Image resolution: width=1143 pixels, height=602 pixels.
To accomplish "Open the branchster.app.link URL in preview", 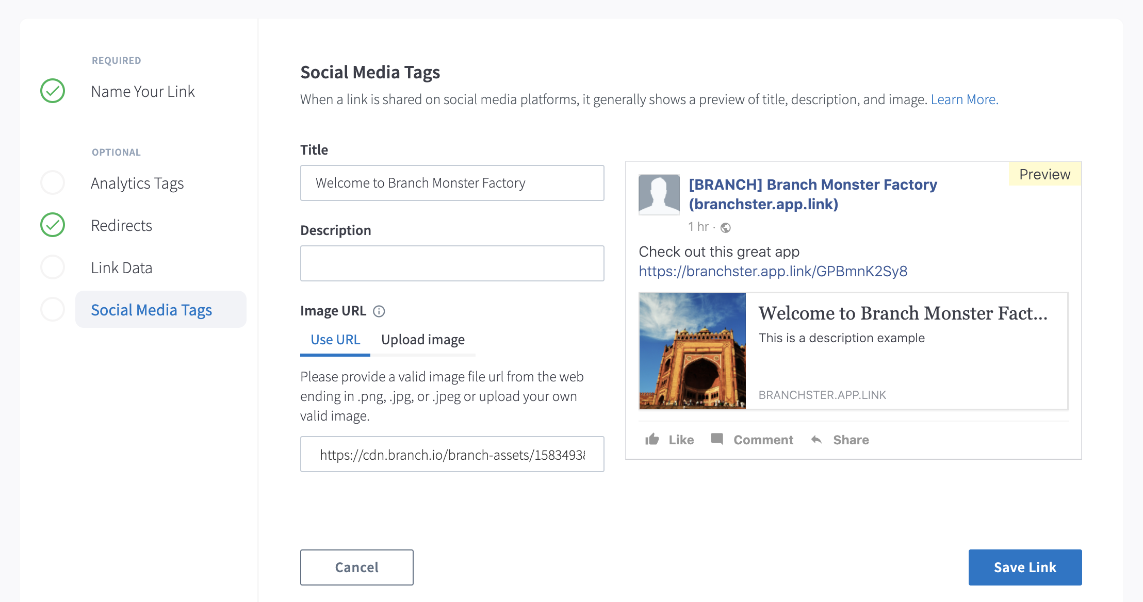I will coord(773,271).
